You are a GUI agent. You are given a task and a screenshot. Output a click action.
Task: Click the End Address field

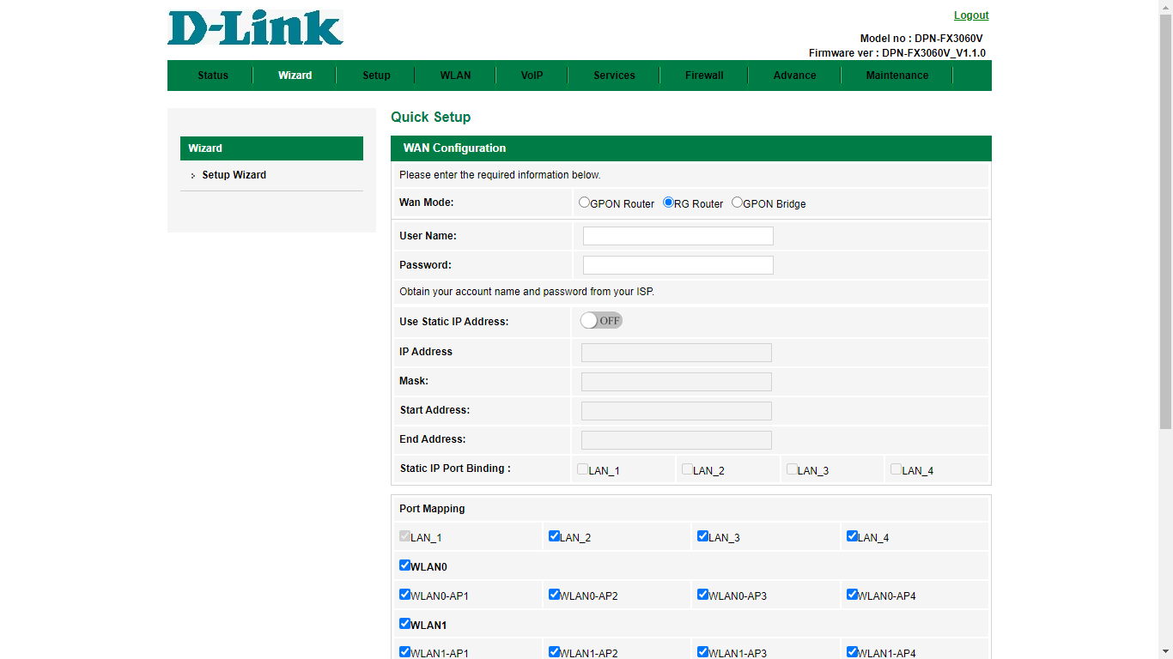(677, 440)
